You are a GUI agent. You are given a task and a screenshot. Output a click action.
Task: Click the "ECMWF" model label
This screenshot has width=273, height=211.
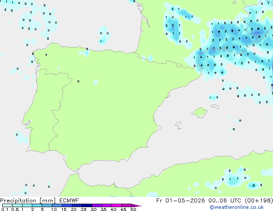pos(69,201)
